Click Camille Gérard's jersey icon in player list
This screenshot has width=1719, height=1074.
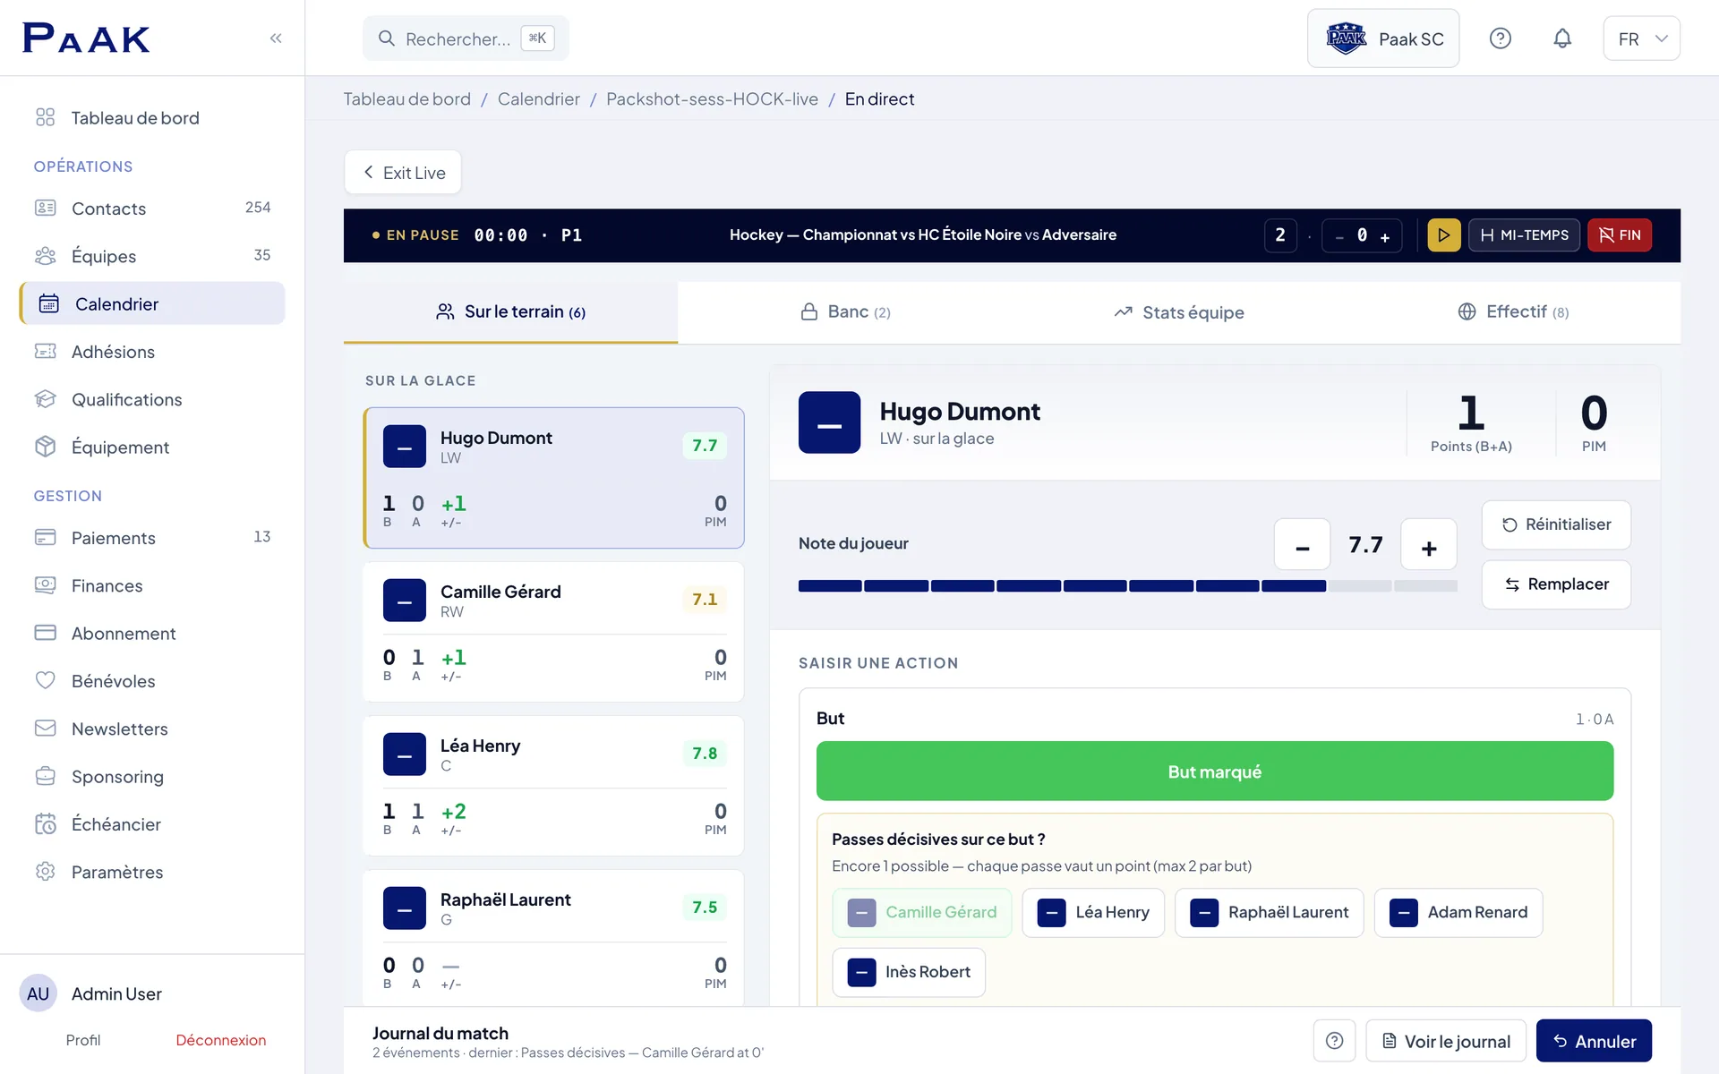click(x=405, y=601)
